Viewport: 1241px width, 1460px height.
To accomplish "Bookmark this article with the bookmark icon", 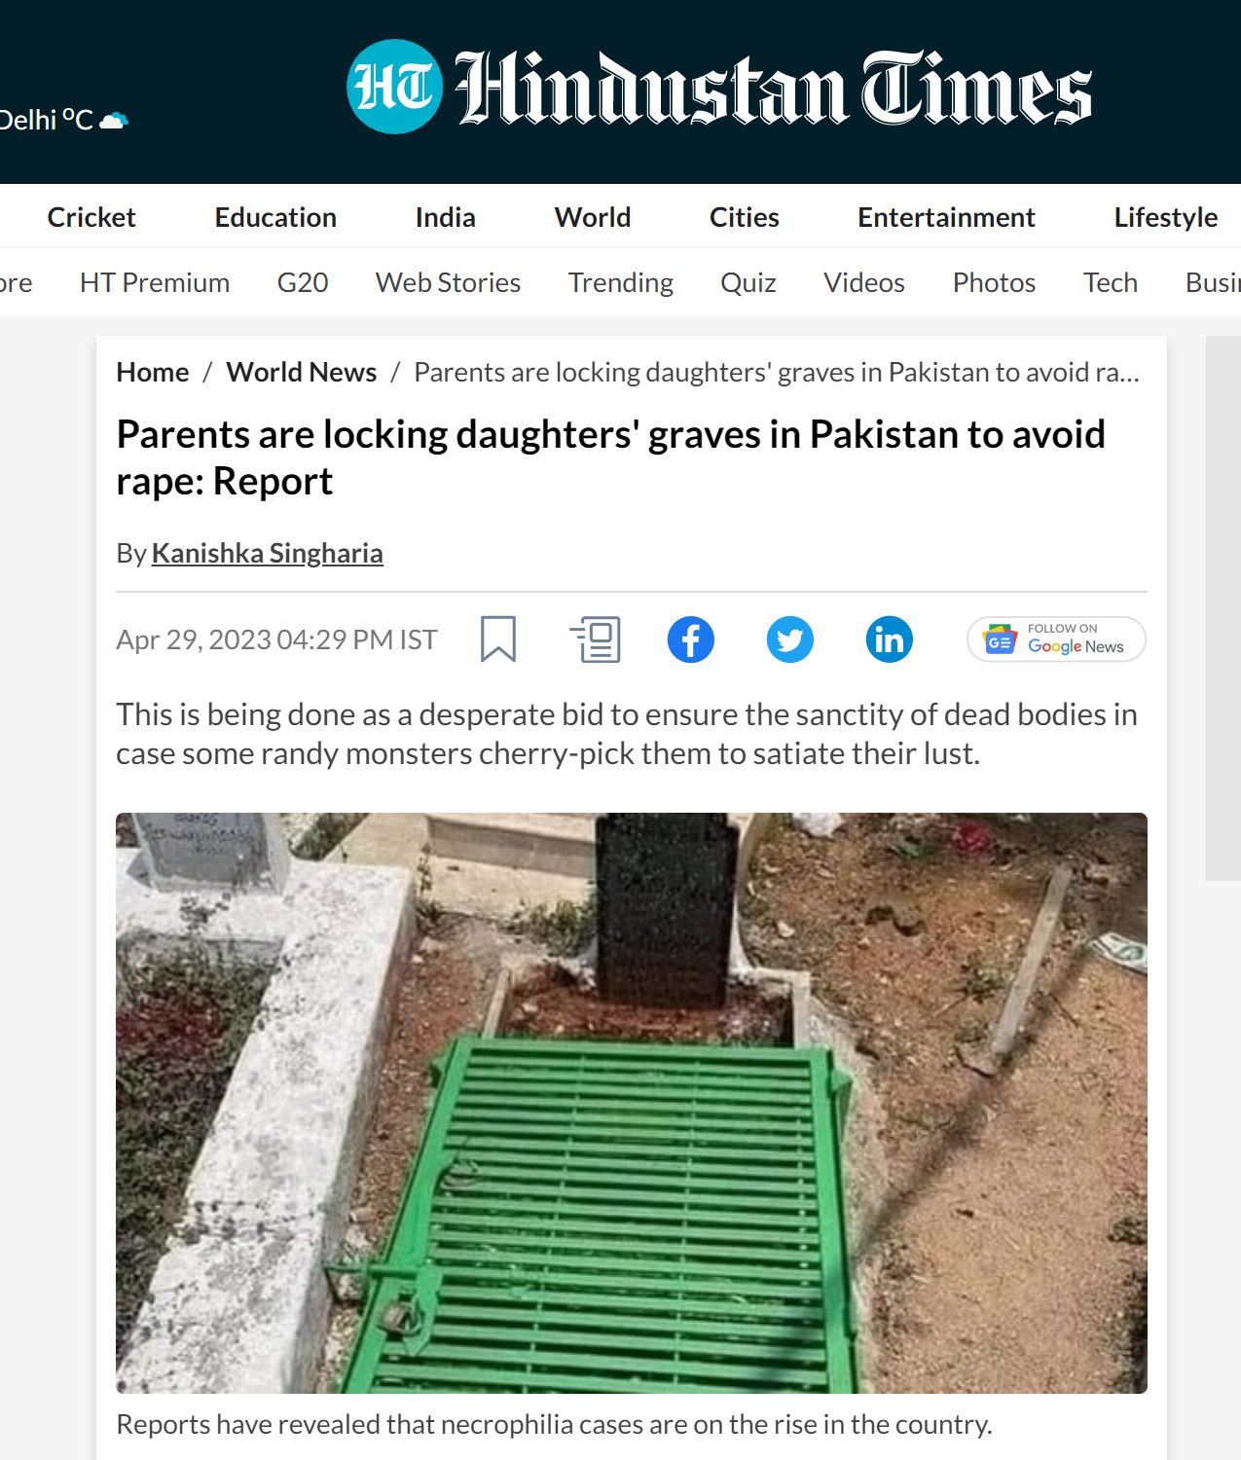I will point(497,639).
